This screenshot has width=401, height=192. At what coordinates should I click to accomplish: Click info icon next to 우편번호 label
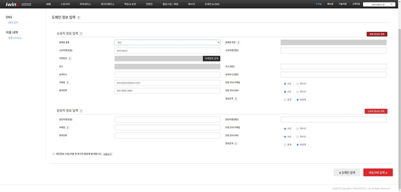[x=70, y=59]
